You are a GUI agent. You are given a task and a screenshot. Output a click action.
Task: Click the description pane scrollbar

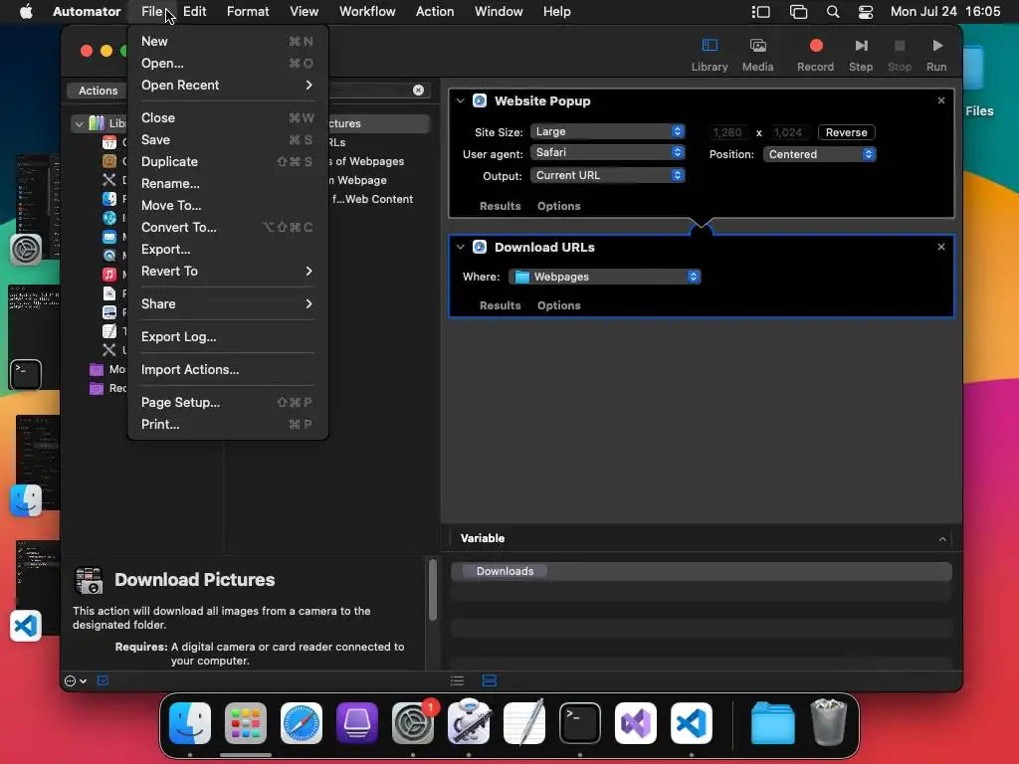tap(432, 590)
